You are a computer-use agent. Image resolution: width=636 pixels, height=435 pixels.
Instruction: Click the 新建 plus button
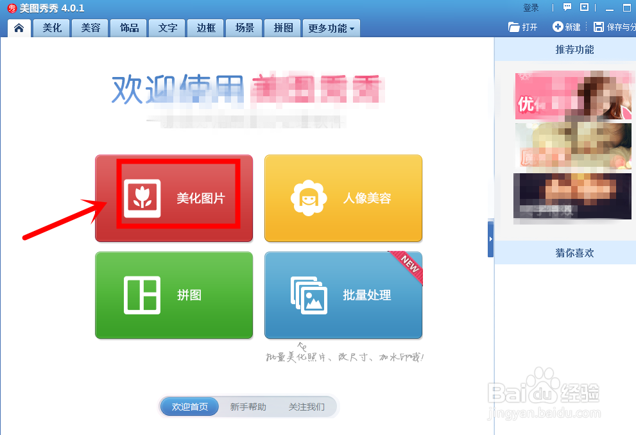pos(567,27)
